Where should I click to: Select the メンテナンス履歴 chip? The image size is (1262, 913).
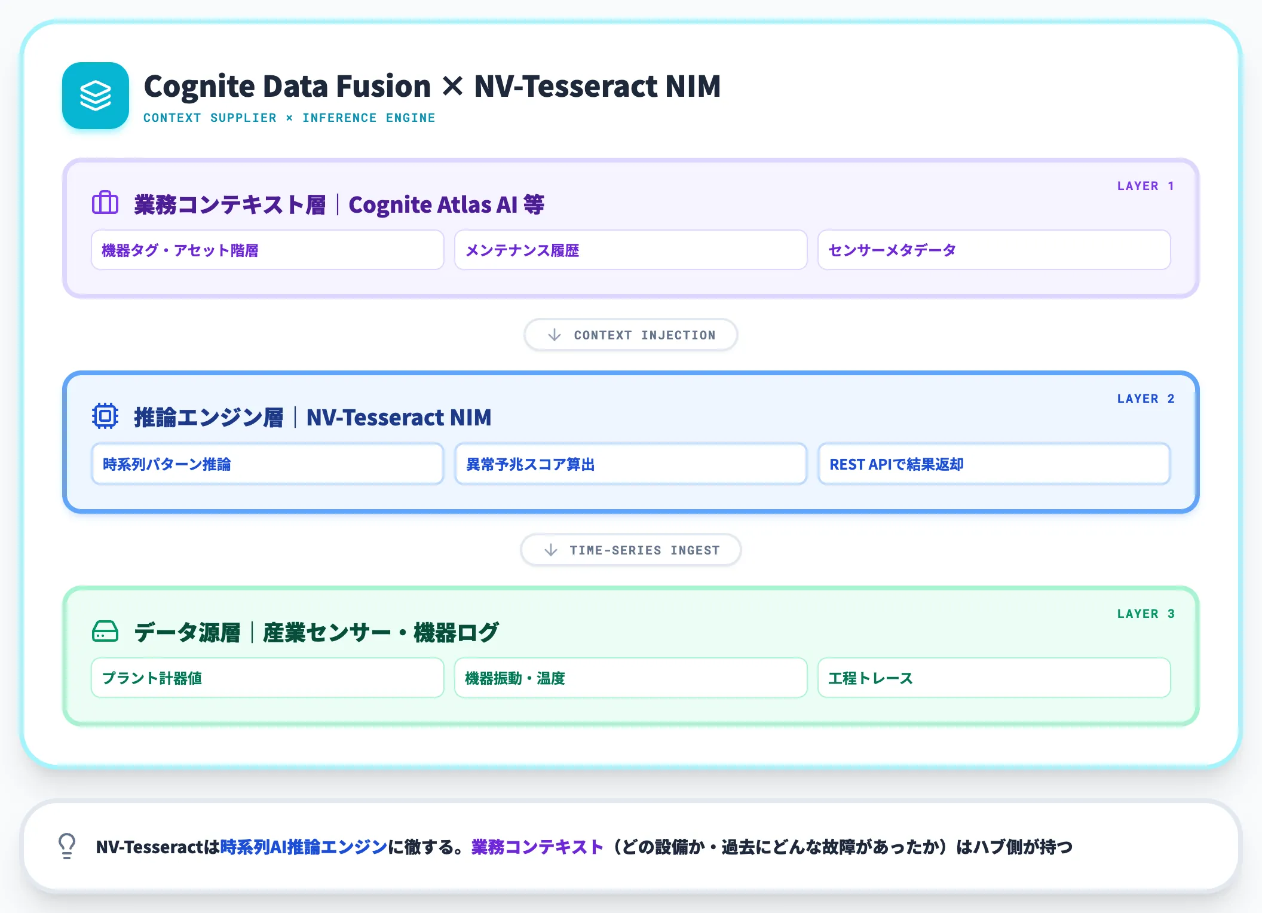click(631, 250)
